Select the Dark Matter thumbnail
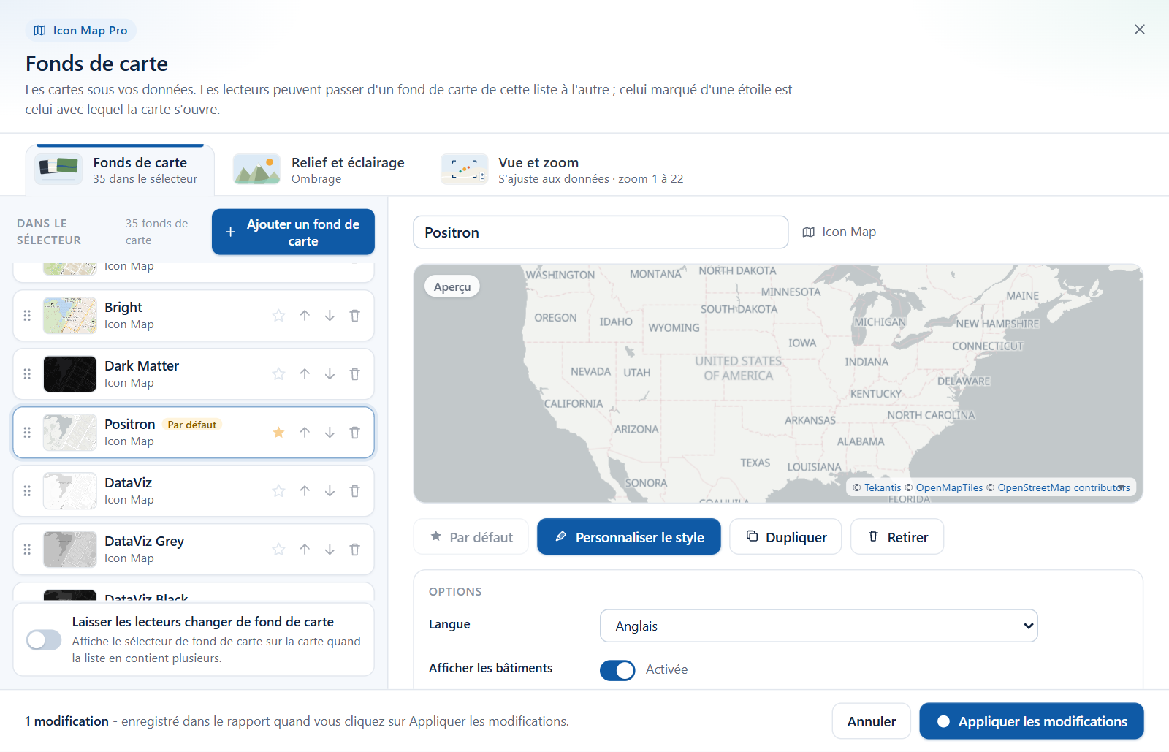Image resolution: width=1169 pixels, height=752 pixels. point(69,374)
